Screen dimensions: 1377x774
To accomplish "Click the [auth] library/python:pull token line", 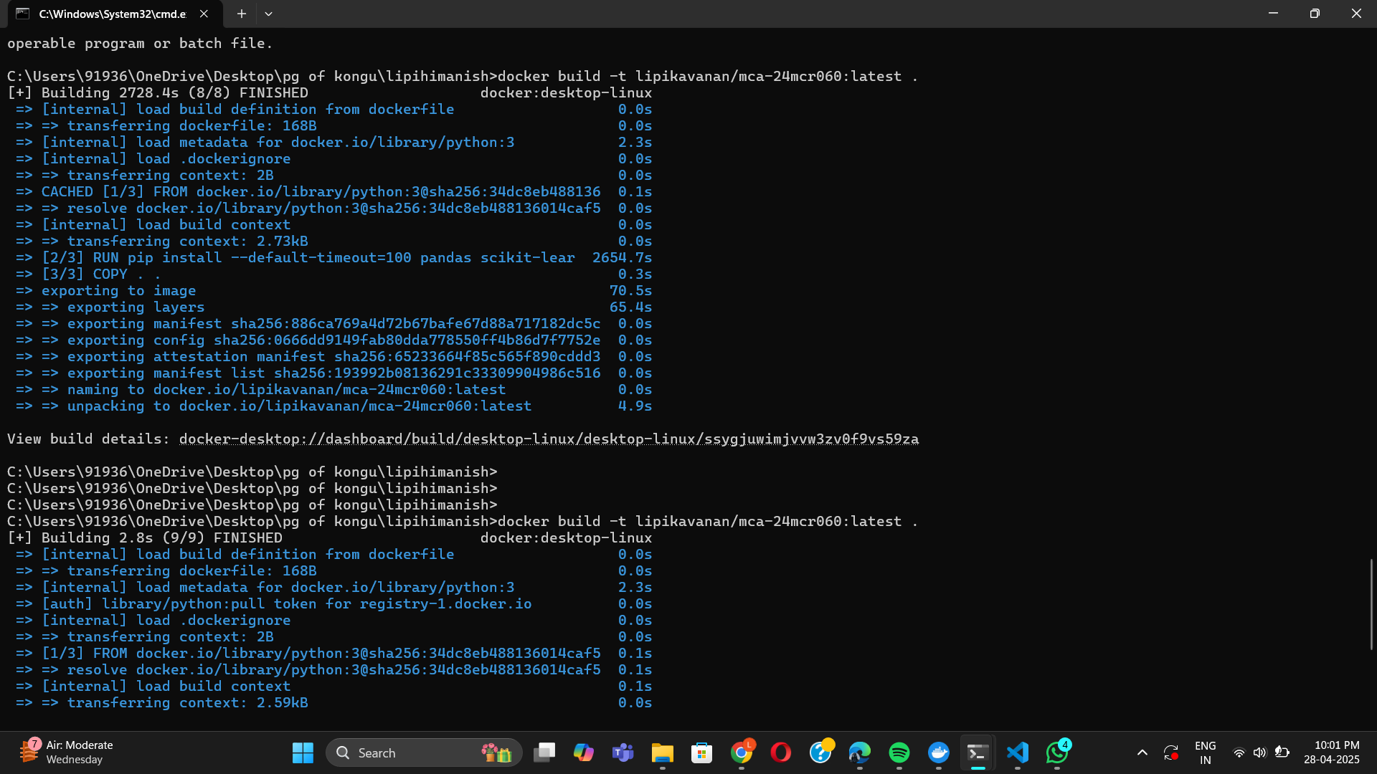I will click(333, 603).
